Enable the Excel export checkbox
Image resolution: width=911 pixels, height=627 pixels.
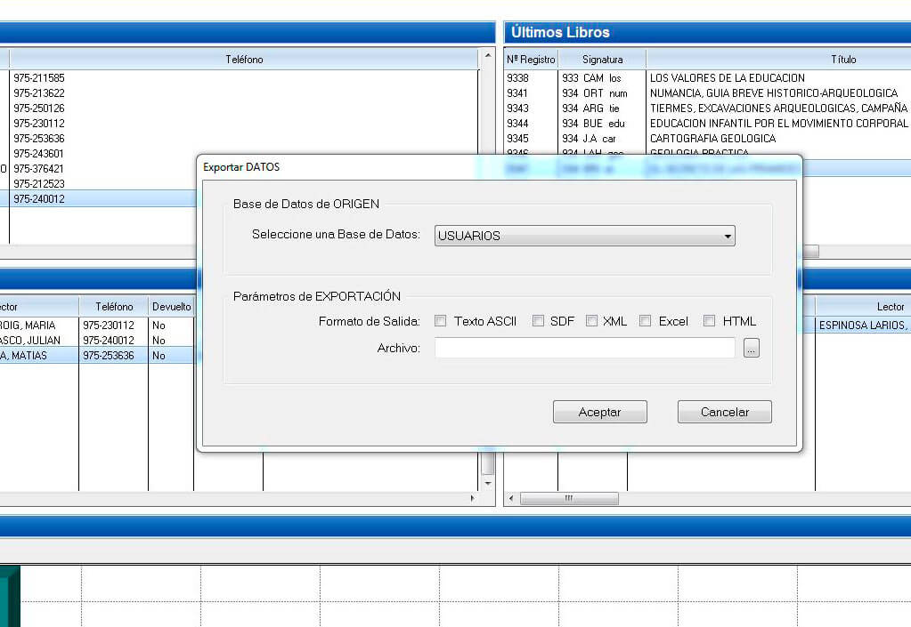pyautogui.click(x=646, y=321)
